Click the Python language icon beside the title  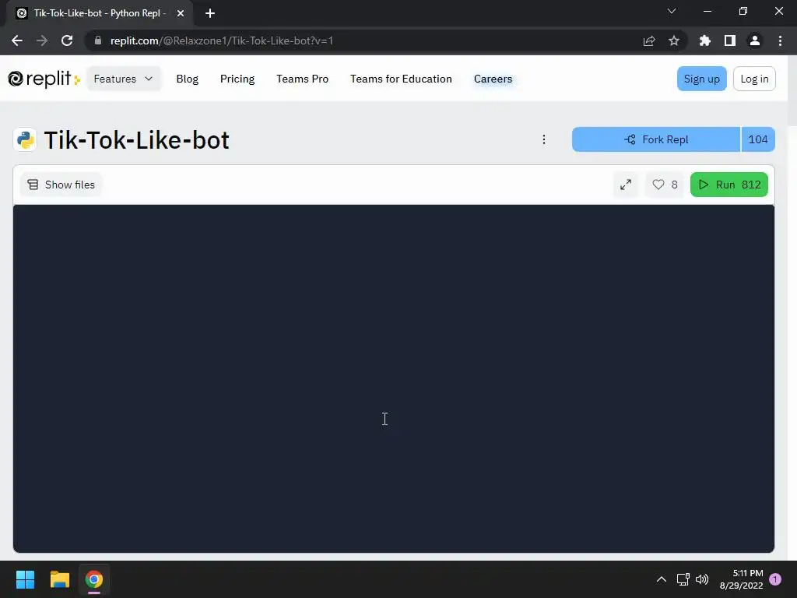coord(25,140)
